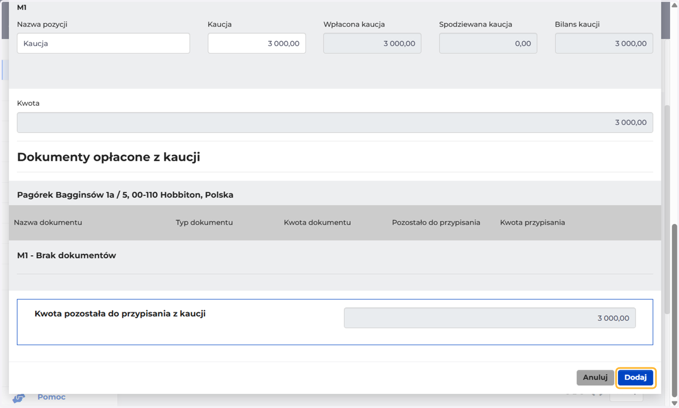
Task: Click the Pozostało do przypisania column header
Action: [436, 222]
